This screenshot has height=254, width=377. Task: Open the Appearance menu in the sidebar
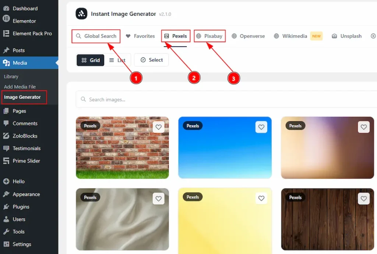(x=26, y=194)
